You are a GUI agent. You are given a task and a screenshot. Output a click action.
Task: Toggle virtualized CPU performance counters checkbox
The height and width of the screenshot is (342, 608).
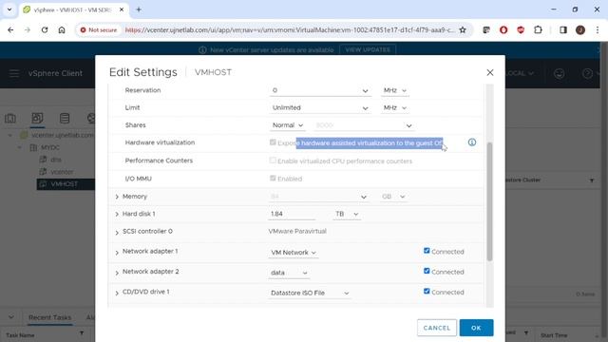(x=273, y=161)
